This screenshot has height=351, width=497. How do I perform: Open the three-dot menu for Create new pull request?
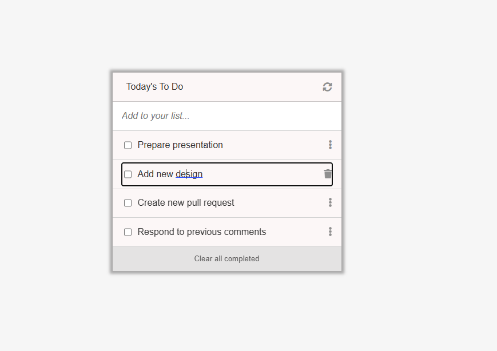pos(330,202)
